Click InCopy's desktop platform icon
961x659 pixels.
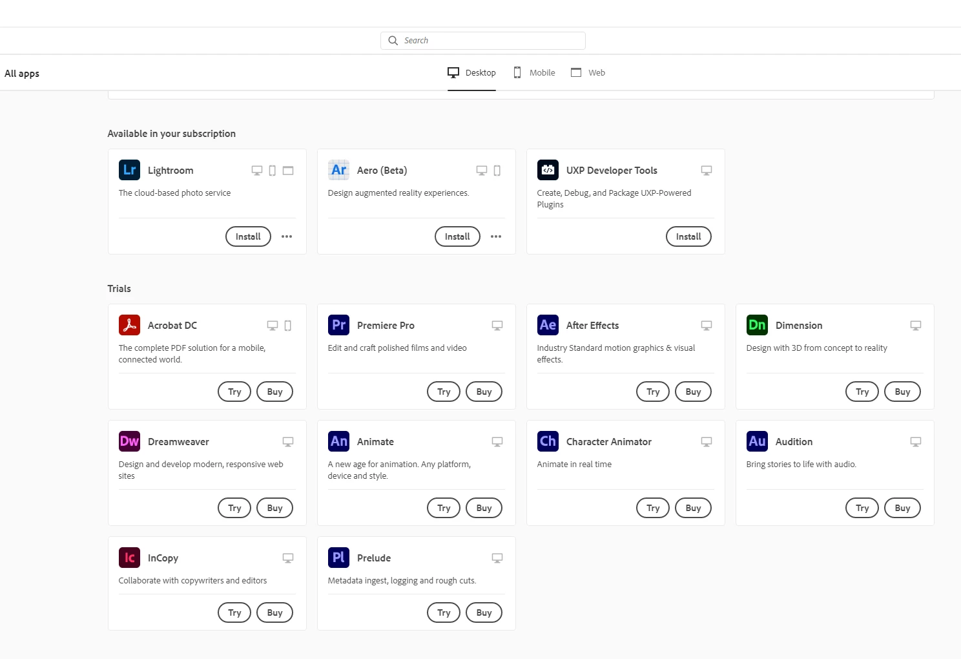pos(288,558)
